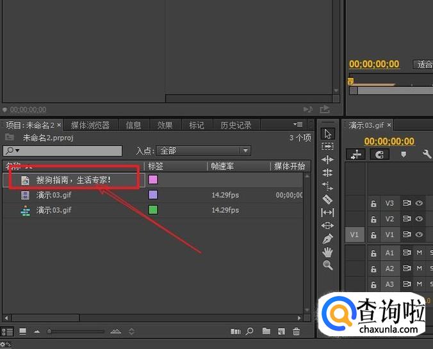Click the timeline timecode 00;00;00;00
The image size is (433, 349).
click(x=389, y=141)
